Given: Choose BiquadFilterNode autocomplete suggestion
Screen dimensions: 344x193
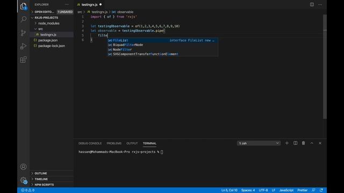Looking at the screenshot, I should 162,45.
